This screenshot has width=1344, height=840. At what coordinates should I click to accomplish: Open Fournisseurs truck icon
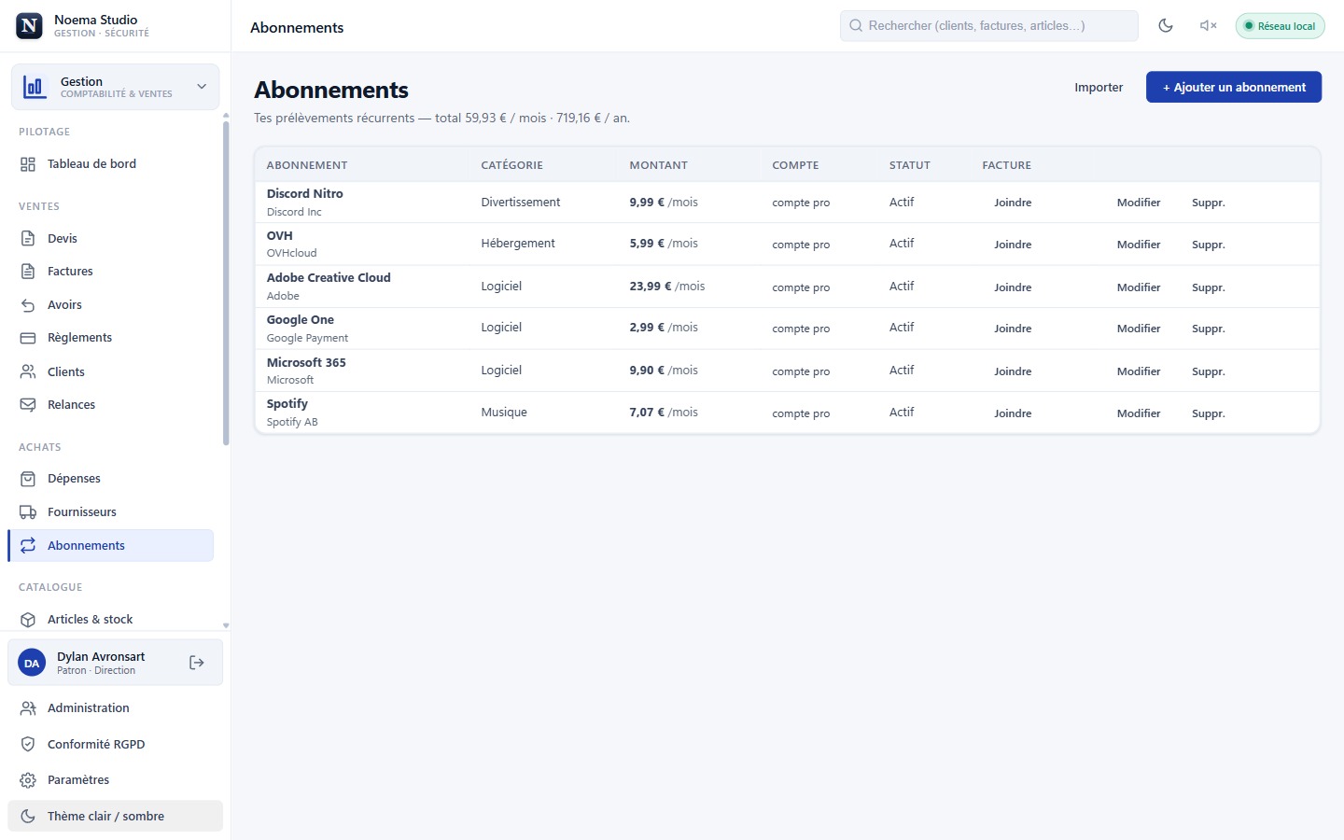(x=28, y=512)
